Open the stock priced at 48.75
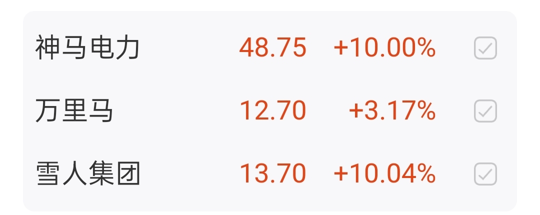540x215 pixels. (x=87, y=48)
